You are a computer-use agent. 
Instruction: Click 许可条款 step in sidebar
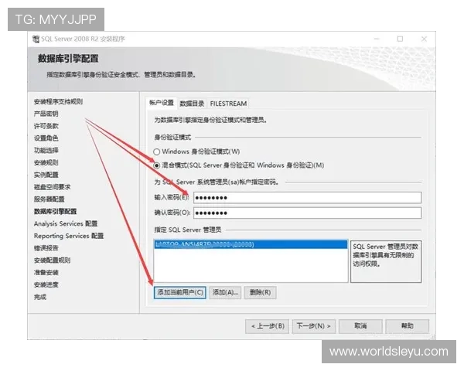[46, 126]
